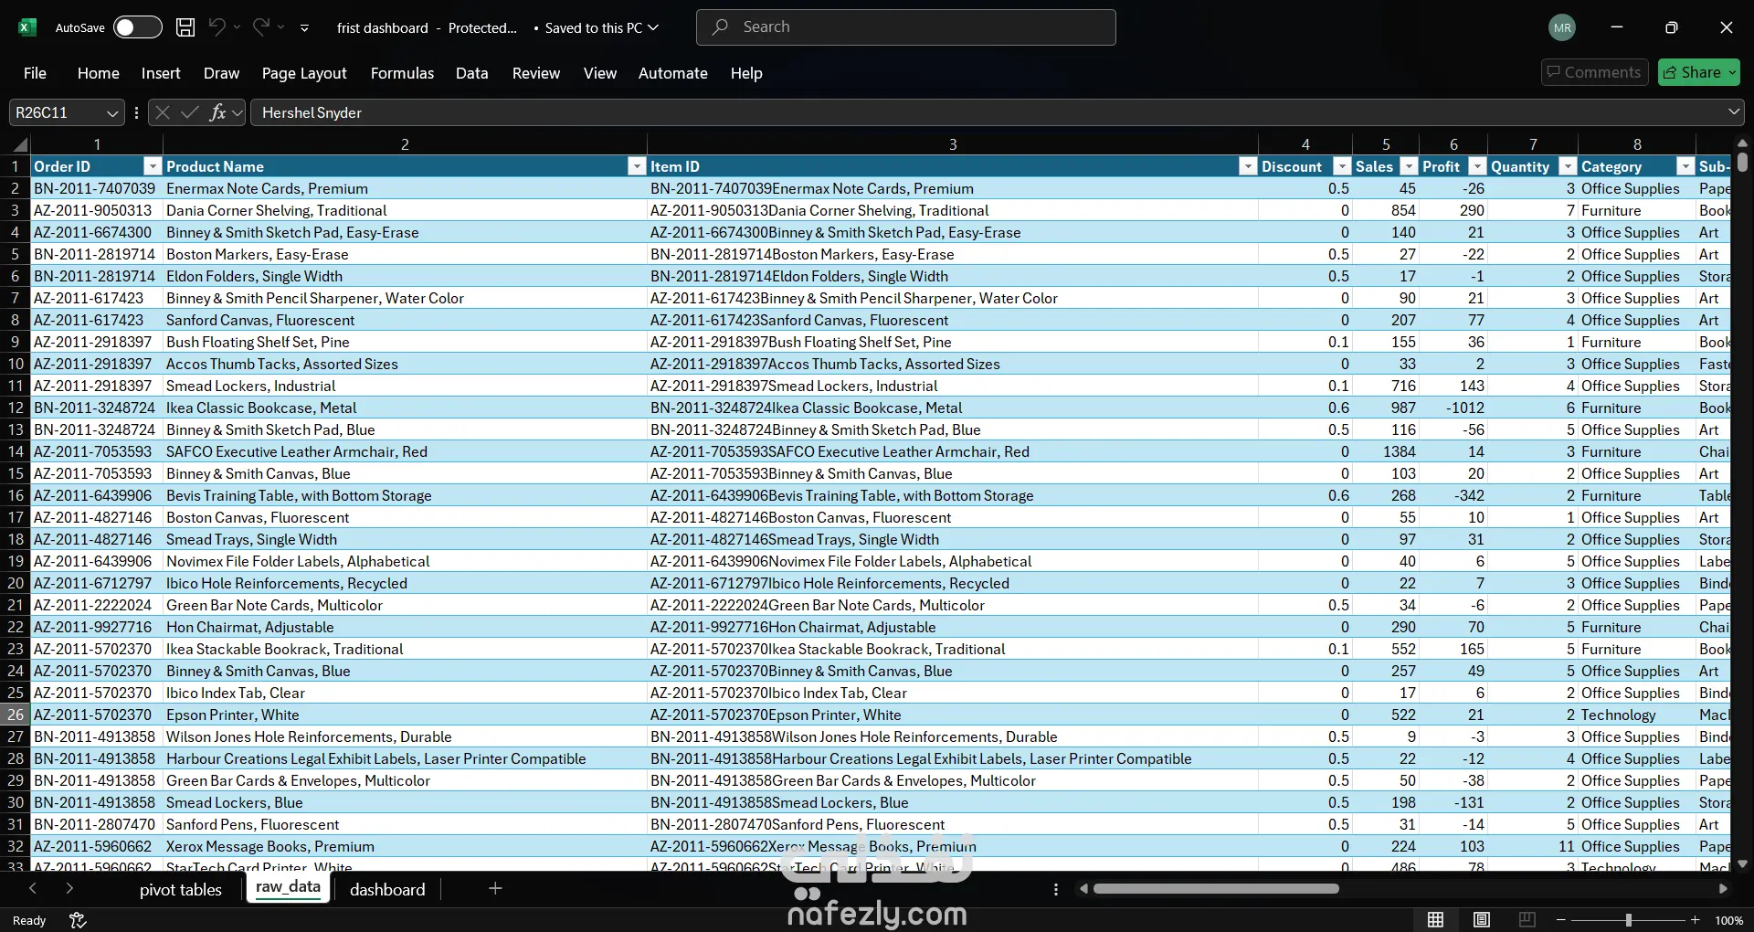Open the Category filter dropdown
Screen dimensions: 1754x932
[x=1685, y=166]
